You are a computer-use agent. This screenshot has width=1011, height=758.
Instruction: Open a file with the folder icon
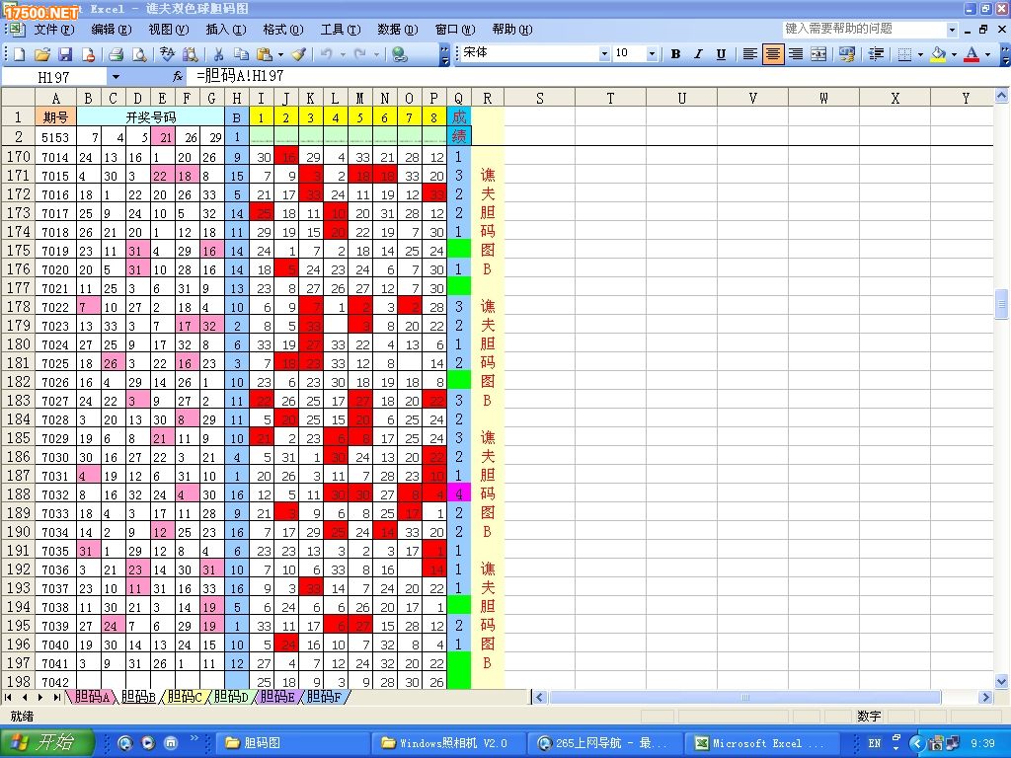coord(41,55)
